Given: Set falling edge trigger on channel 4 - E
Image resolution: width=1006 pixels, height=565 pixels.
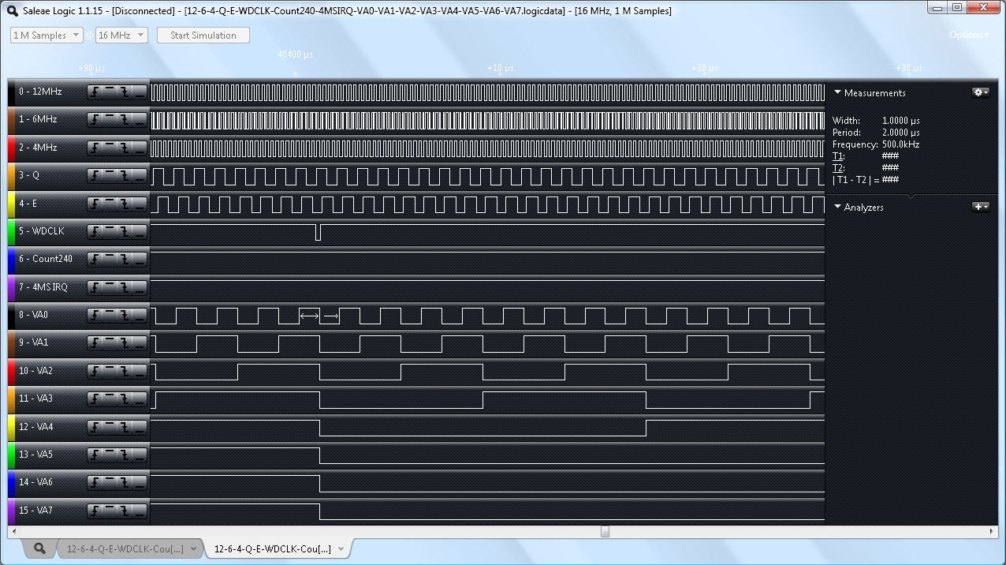Looking at the screenshot, I should click(125, 204).
